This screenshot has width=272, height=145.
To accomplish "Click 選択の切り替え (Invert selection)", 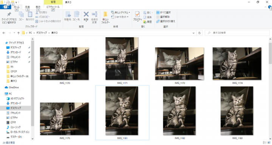I will click(166, 21).
